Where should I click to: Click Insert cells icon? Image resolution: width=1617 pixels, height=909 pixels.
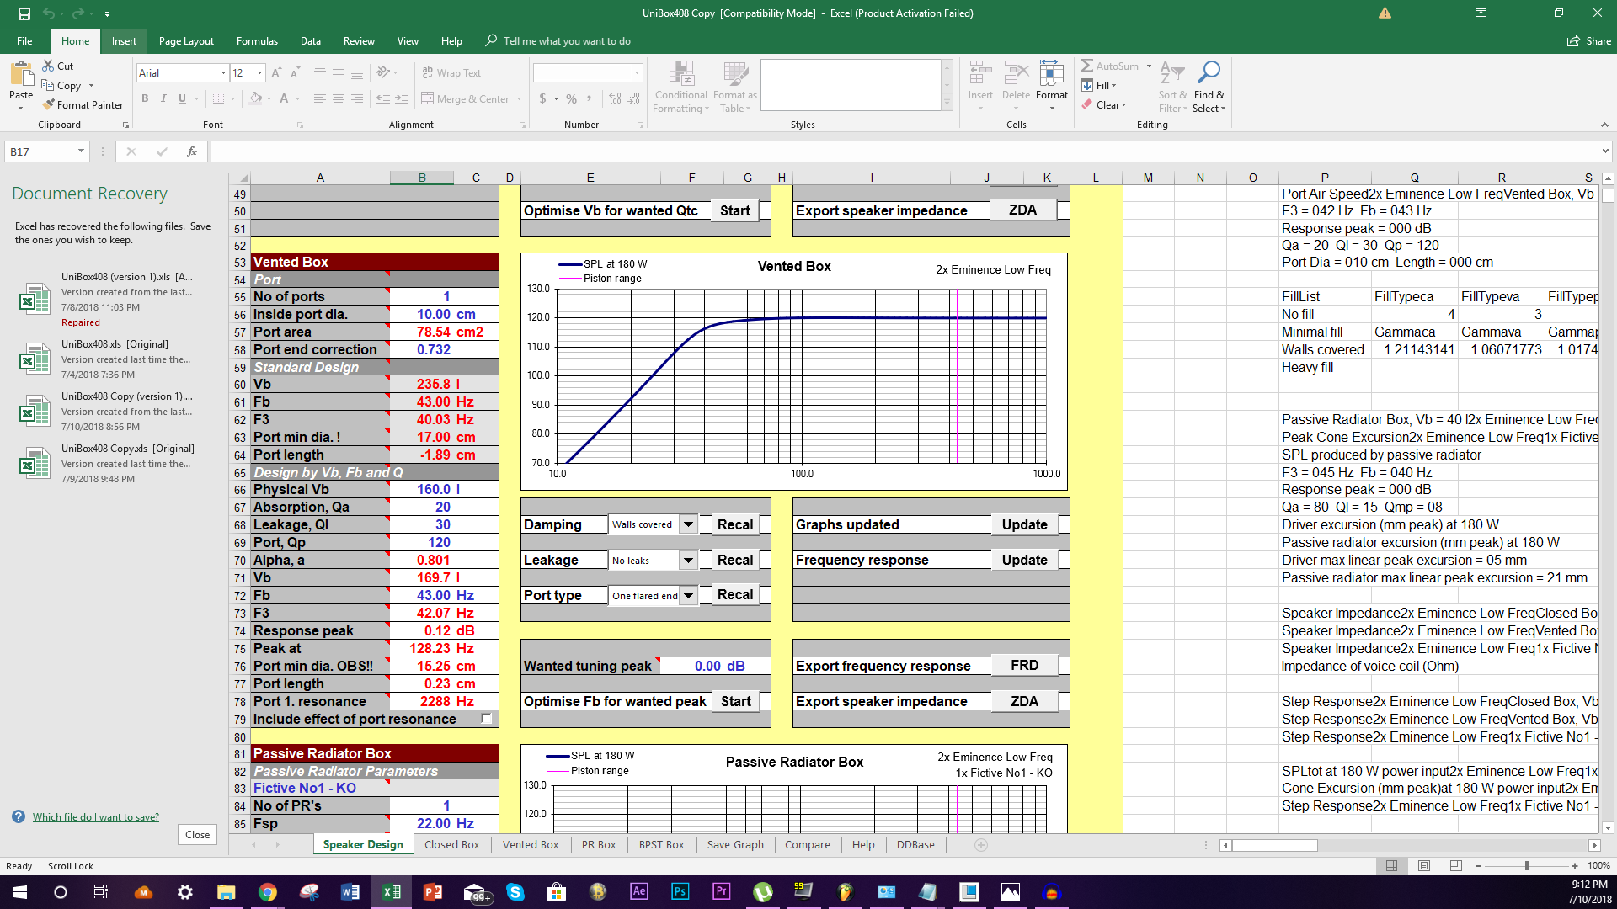coord(979,74)
